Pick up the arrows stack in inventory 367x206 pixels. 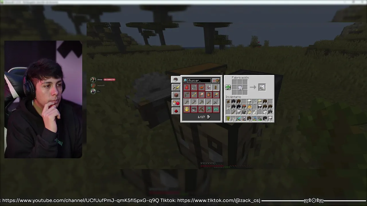click(x=228, y=107)
